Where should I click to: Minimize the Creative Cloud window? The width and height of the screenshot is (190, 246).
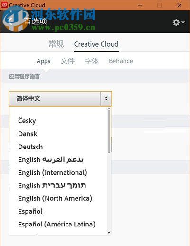[x=140, y=5]
